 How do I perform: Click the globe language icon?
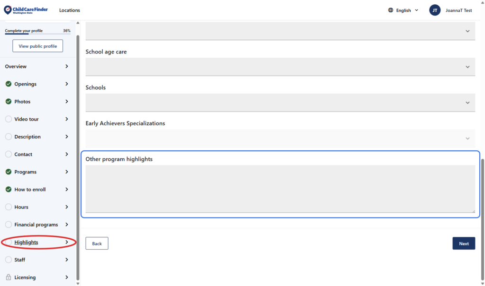point(391,10)
